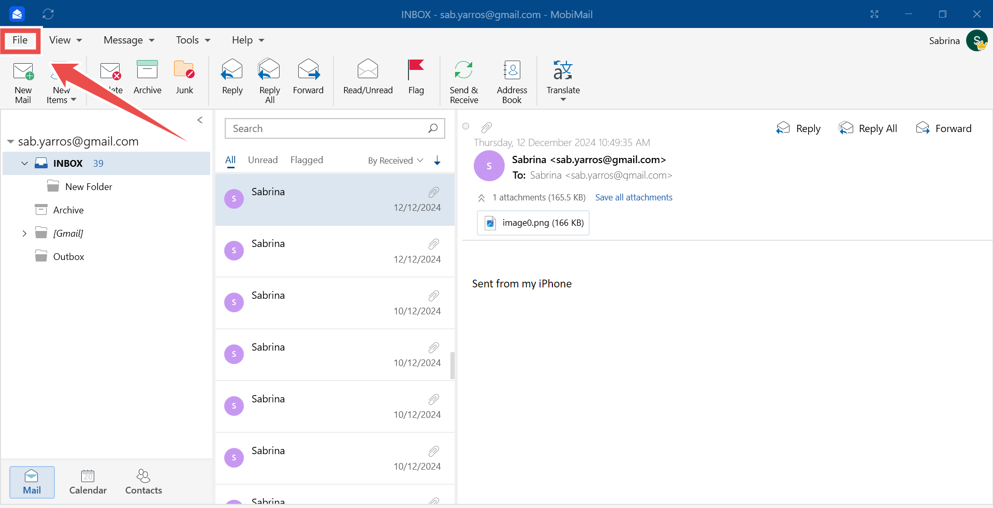
Task: Toggle sort order arrow in message list
Action: [x=437, y=161]
